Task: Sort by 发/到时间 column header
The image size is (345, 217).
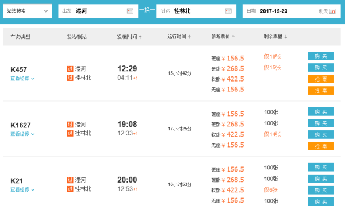Action: tap(129, 37)
